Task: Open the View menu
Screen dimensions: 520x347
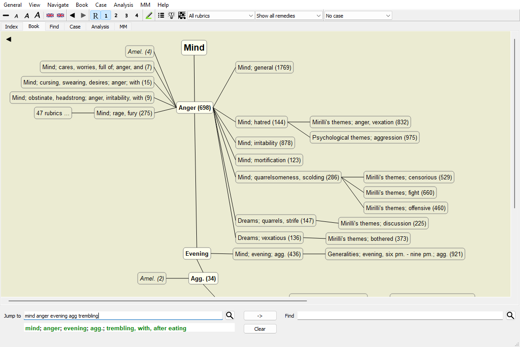Action: (34, 5)
